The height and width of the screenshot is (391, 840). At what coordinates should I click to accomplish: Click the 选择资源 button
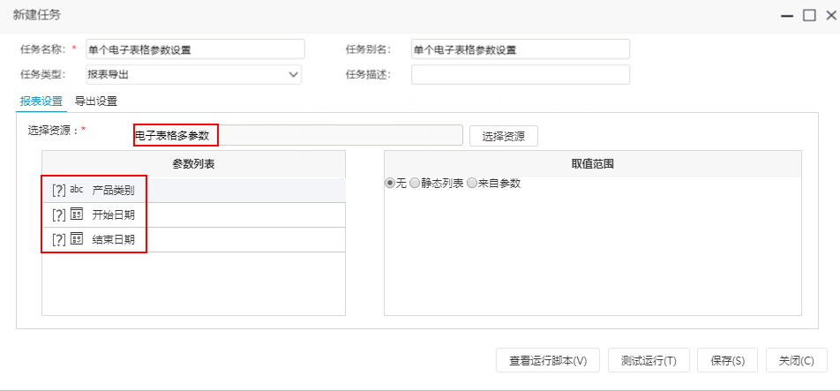(504, 136)
